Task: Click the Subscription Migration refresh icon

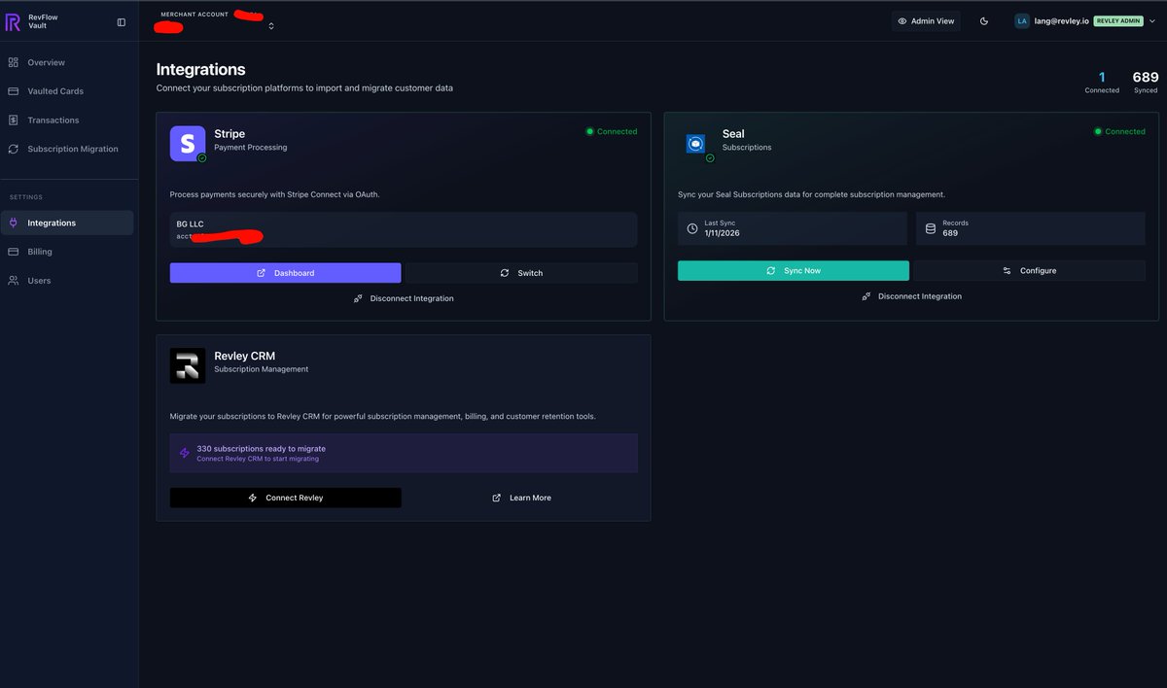Action: pos(14,150)
